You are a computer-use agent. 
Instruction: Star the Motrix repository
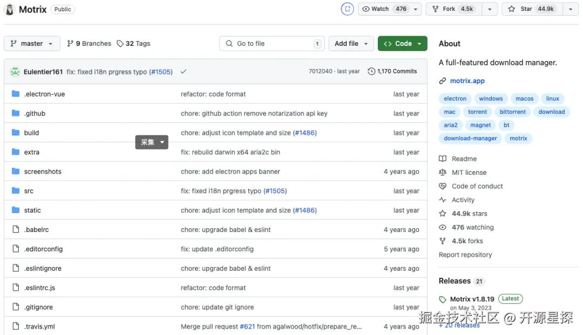[532, 9]
